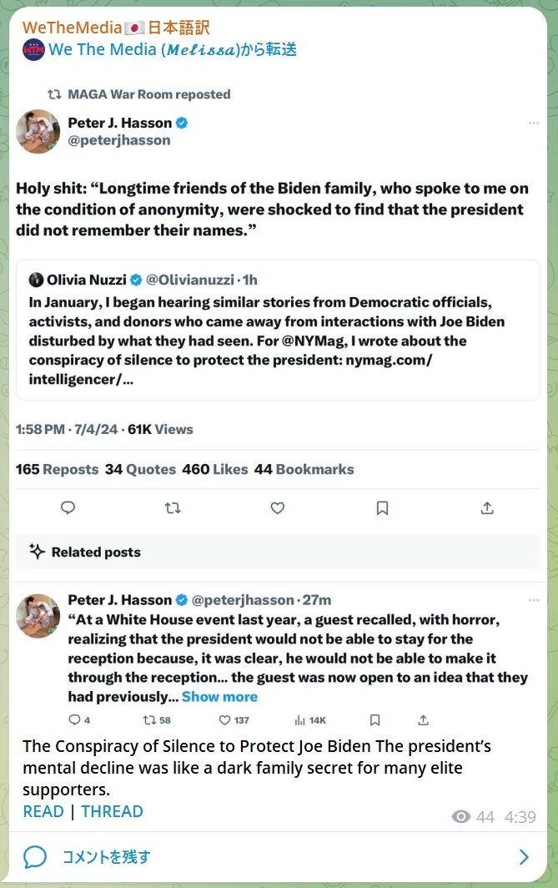Viewport: 558px width, 888px height.
Task: Click the コメントを残す comment button
Action: click(x=107, y=857)
